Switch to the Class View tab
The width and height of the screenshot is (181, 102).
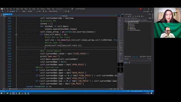point(149,57)
